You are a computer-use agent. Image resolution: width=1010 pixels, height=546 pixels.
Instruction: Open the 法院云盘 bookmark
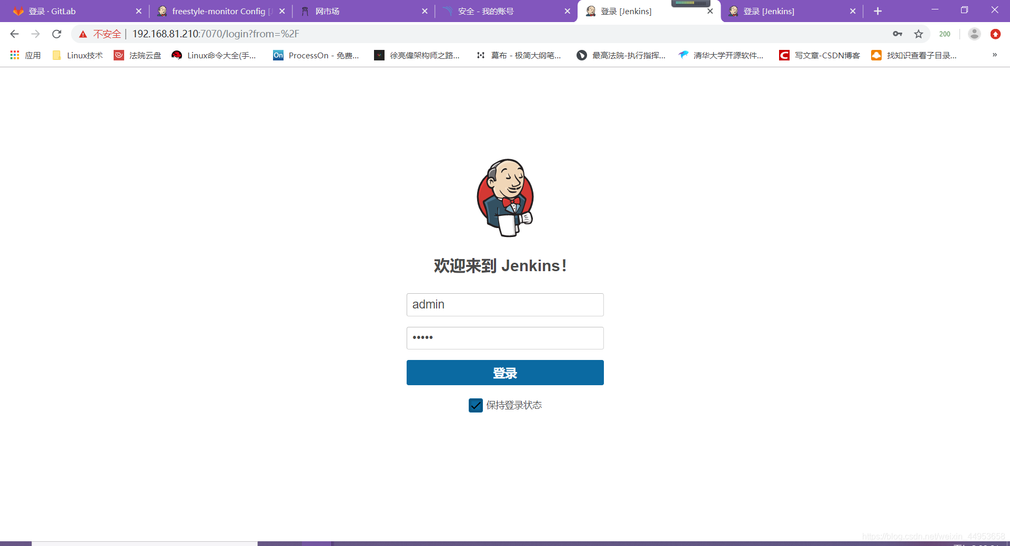(x=138, y=55)
